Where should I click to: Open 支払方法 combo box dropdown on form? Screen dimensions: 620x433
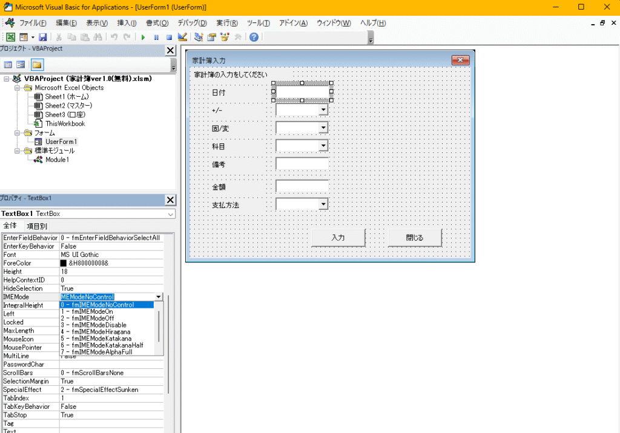tap(323, 204)
